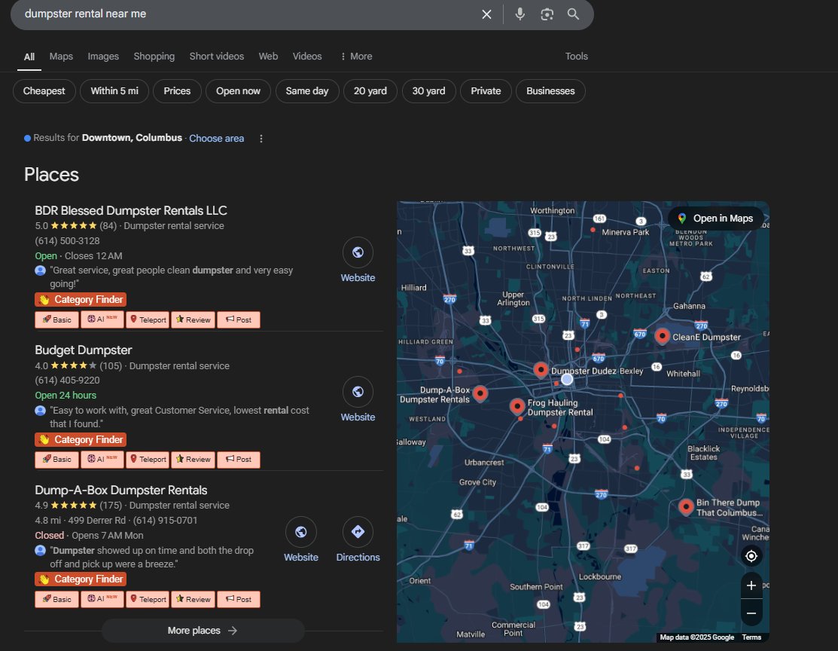Viewport: 838px width, 651px height.
Task: Click Basic button under BDR Blessed listing
Action: point(56,320)
